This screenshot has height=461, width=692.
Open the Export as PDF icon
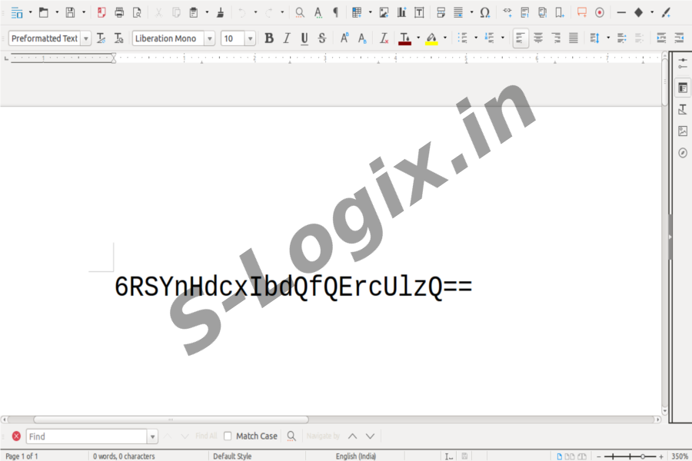pos(101,12)
